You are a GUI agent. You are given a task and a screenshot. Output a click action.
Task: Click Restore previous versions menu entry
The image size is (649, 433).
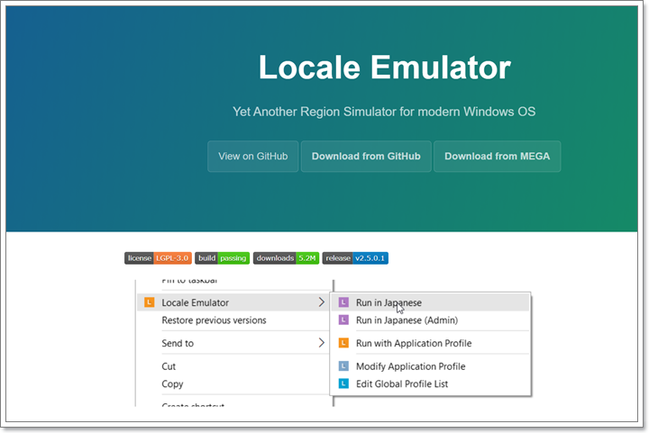tap(233, 320)
